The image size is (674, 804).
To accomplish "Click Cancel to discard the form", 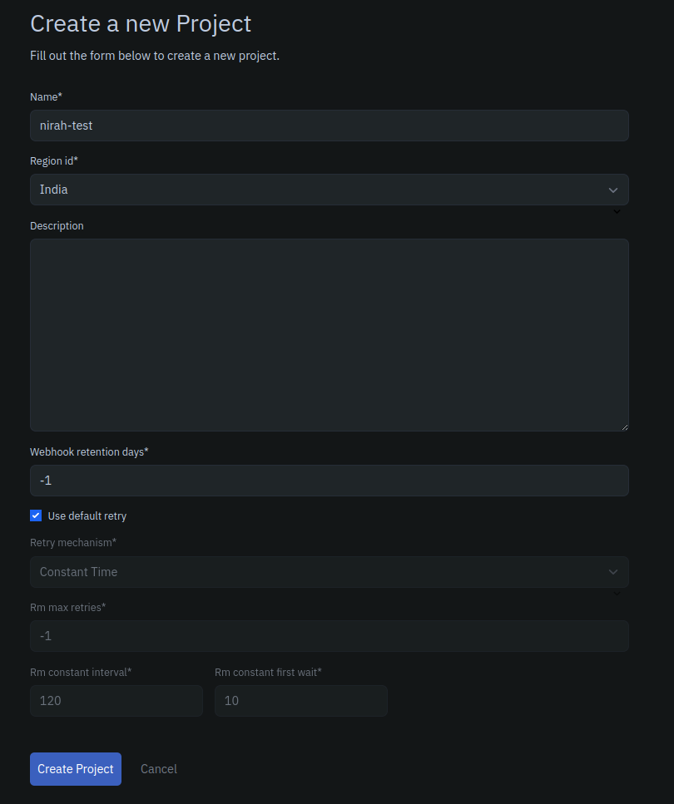I will click(158, 768).
